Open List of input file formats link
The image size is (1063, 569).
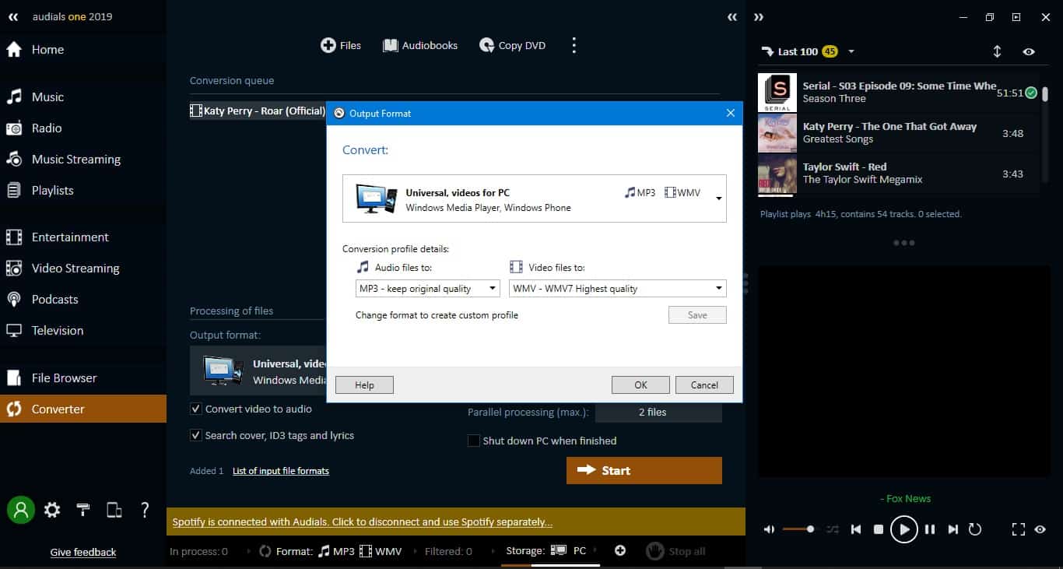point(281,471)
